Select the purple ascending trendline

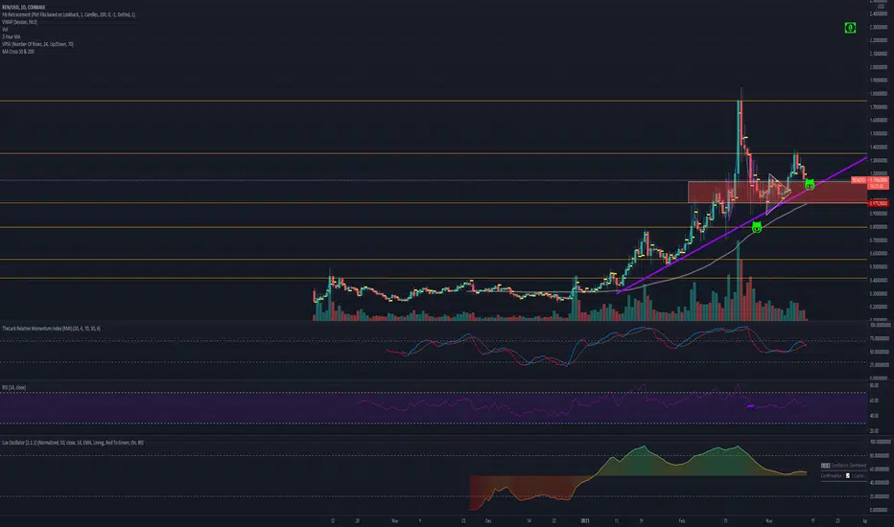tap(741, 225)
